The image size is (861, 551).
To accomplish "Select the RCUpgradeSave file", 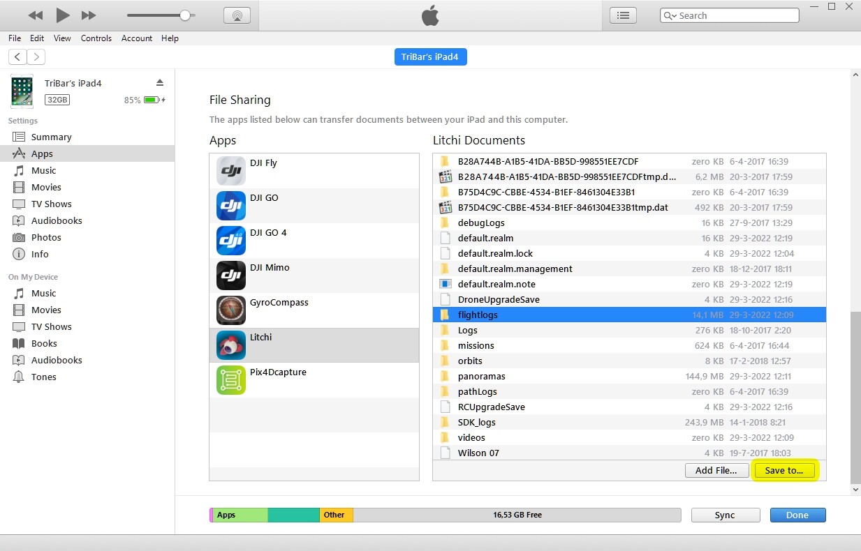I will pos(629,407).
